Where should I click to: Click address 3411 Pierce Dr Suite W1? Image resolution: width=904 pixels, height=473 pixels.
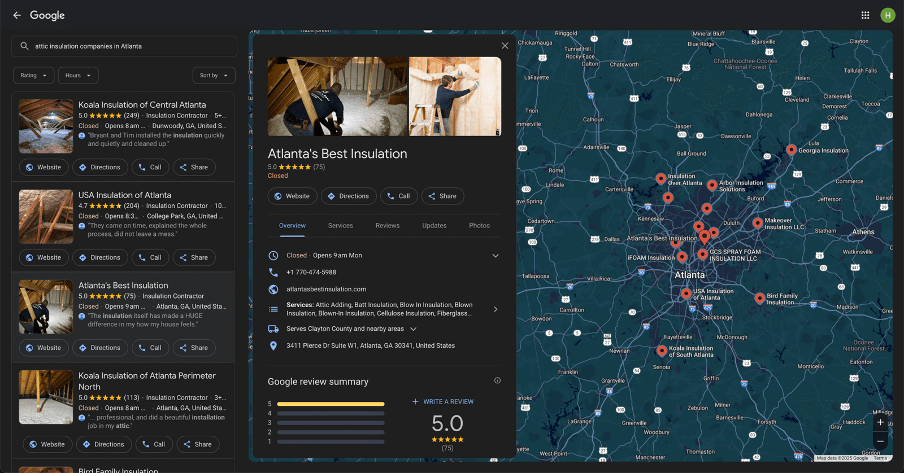click(x=371, y=345)
